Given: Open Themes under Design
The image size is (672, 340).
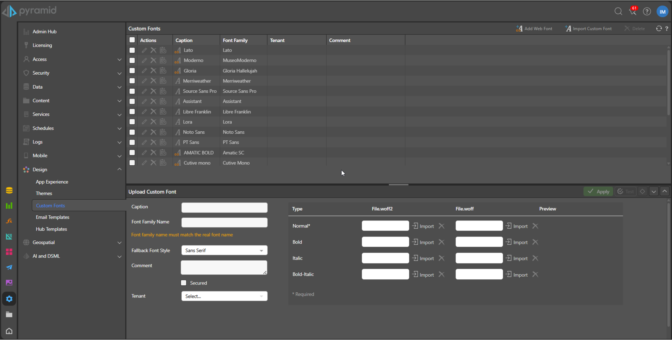Looking at the screenshot, I should click(44, 193).
